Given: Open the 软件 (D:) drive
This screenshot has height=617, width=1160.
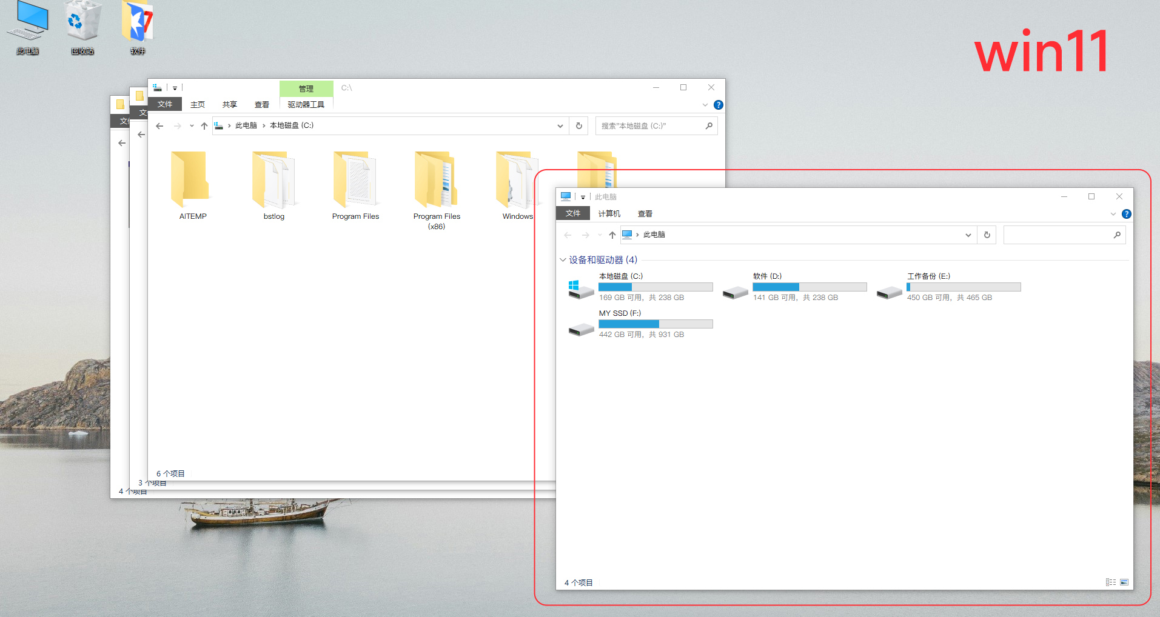Looking at the screenshot, I should (x=794, y=287).
